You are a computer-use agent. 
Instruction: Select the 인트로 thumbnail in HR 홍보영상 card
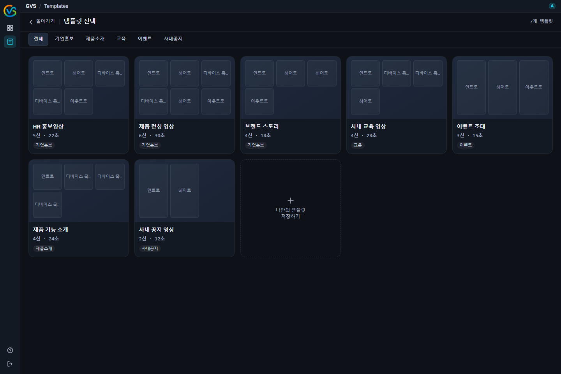(x=48, y=73)
